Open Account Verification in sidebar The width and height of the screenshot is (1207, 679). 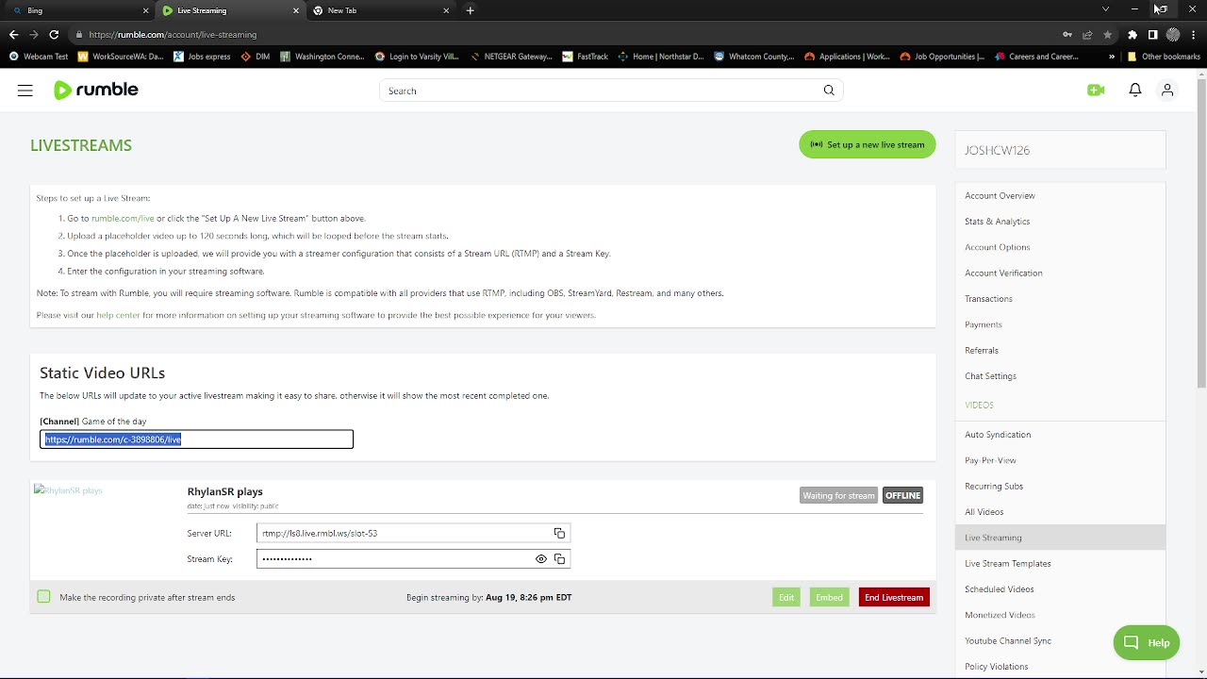(1003, 273)
